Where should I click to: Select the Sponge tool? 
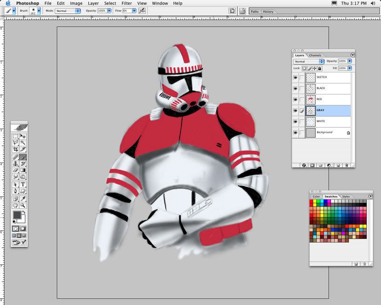pyautogui.click(x=23, y=177)
